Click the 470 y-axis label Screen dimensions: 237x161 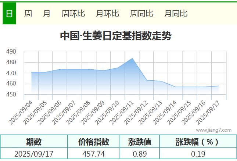pos(11,73)
